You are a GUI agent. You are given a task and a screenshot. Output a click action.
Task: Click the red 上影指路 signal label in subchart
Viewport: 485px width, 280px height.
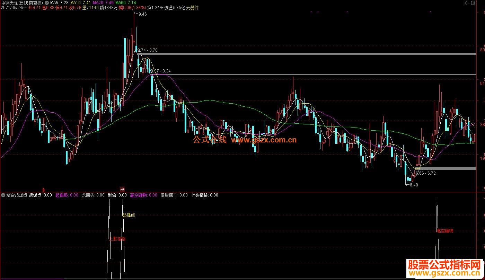[x=117, y=239]
